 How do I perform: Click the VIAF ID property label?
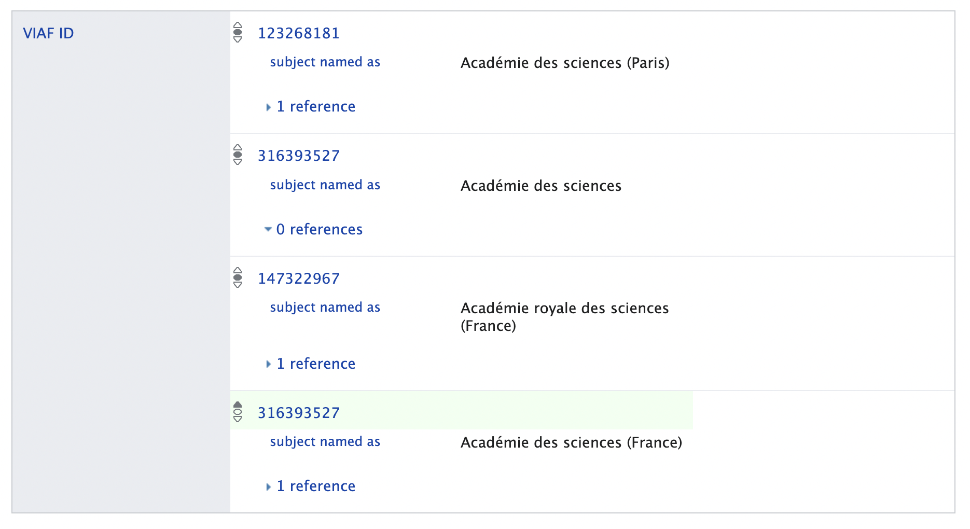(x=48, y=33)
